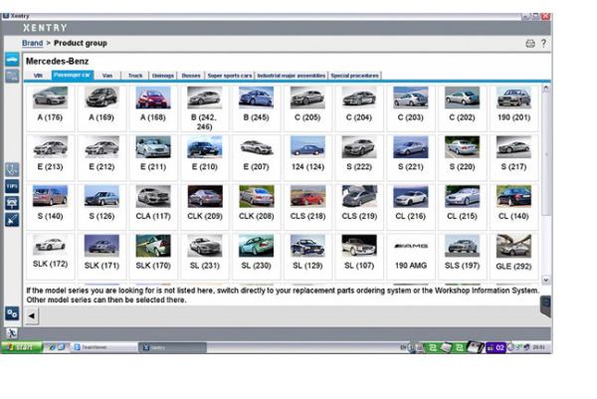Select the CLA (117) model series
597x399 pixels.
pos(153,207)
